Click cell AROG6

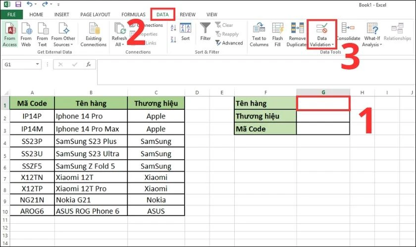32,211
